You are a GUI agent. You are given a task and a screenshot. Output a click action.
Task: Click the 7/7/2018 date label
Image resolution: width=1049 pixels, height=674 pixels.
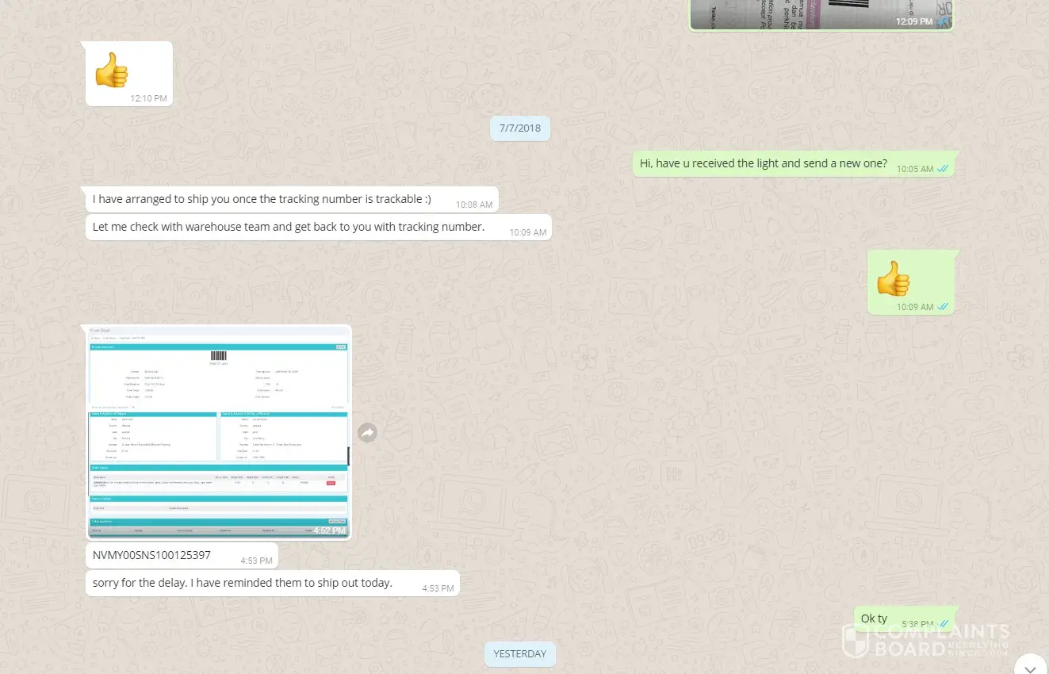(x=520, y=128)
